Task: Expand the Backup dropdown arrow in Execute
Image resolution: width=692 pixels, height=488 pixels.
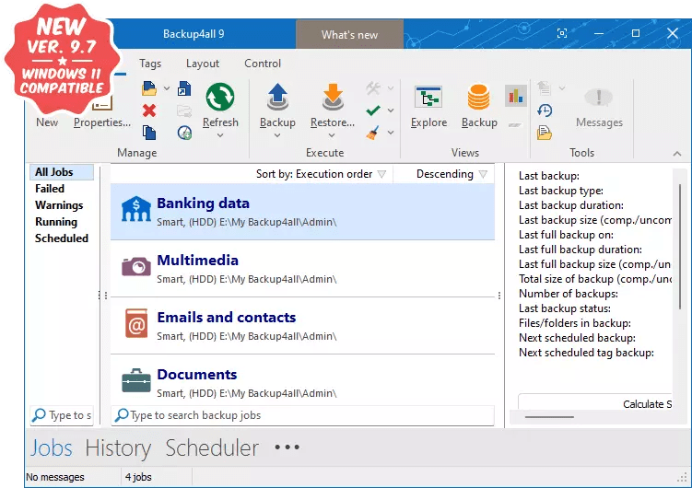Action: [277, 135]
